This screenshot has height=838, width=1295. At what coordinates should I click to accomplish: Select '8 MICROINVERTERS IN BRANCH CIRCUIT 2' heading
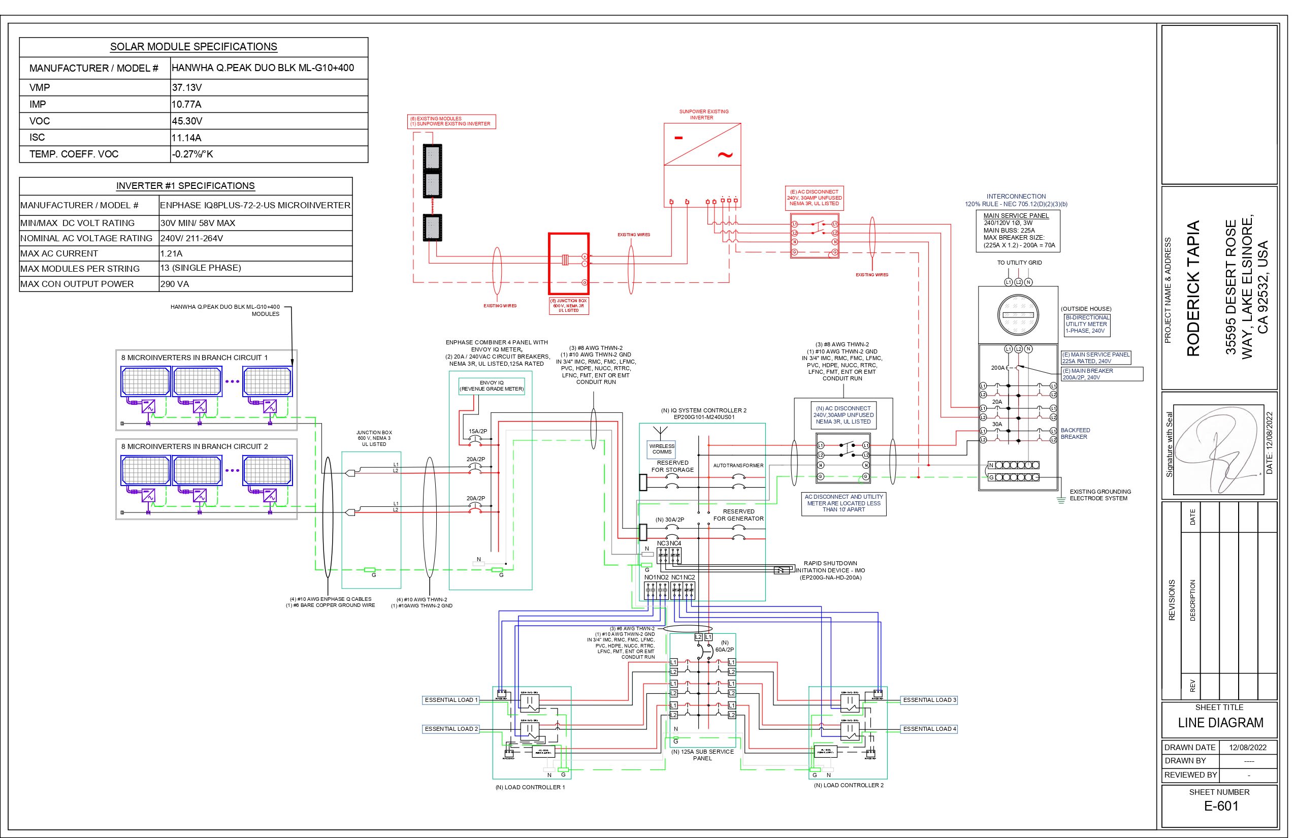[x=194, y=446]
